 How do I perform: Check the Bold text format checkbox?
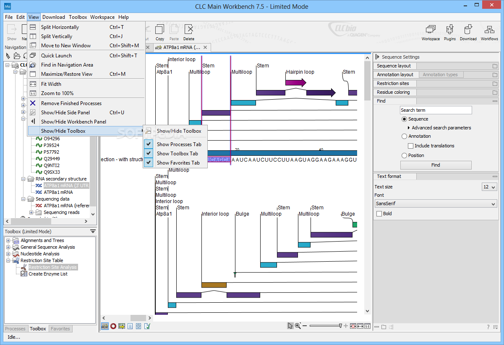click(x=379, y=214)
